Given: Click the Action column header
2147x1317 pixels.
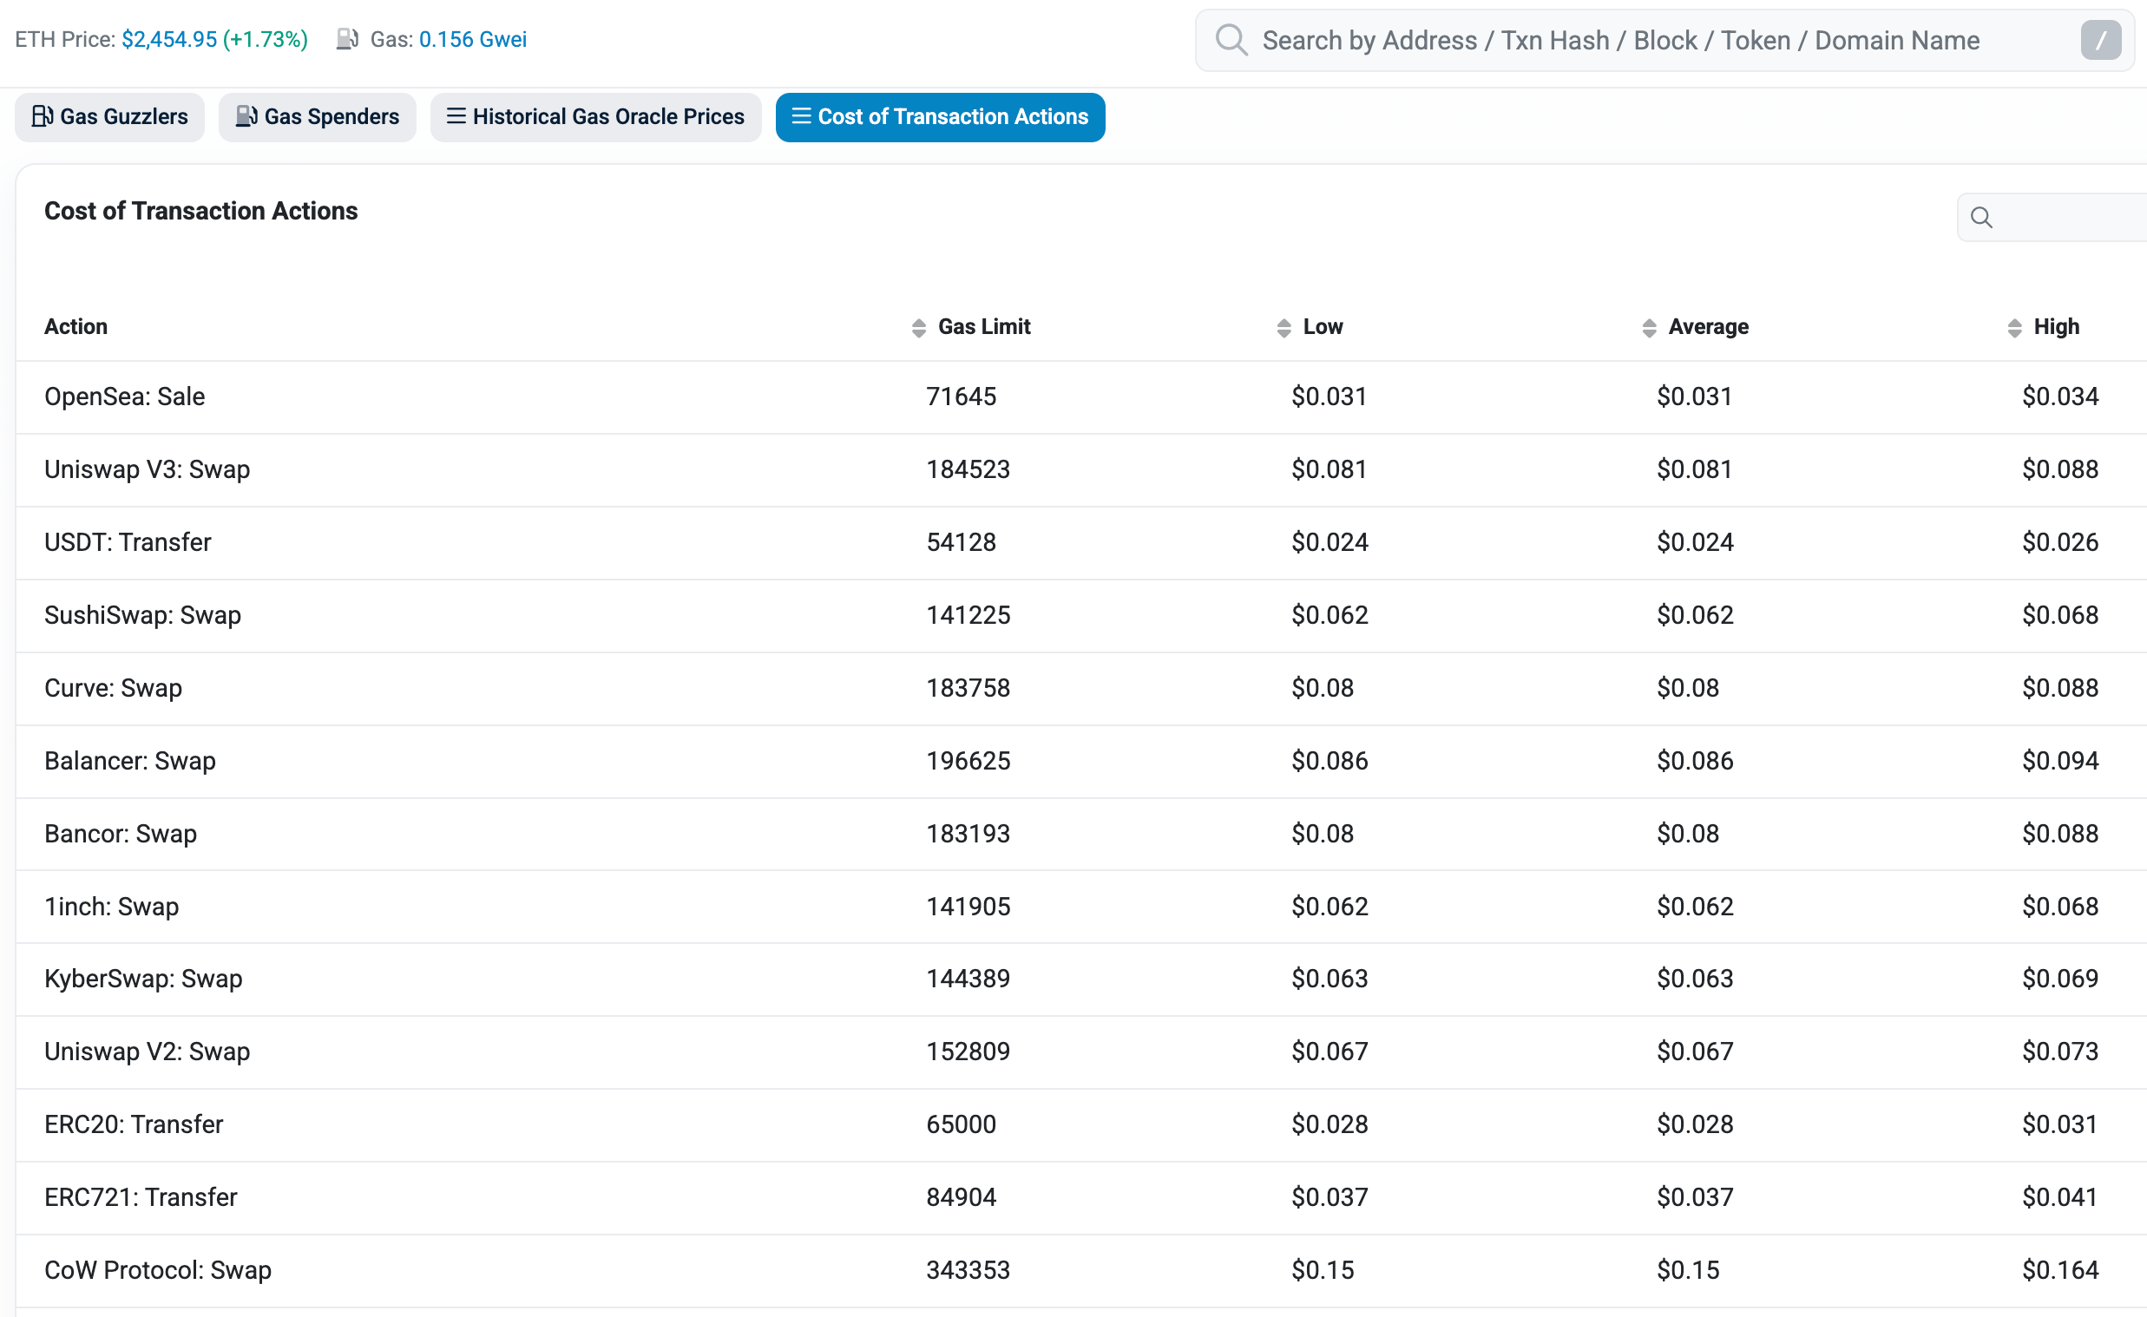Looking at the screenshot, I should point(76,326).
